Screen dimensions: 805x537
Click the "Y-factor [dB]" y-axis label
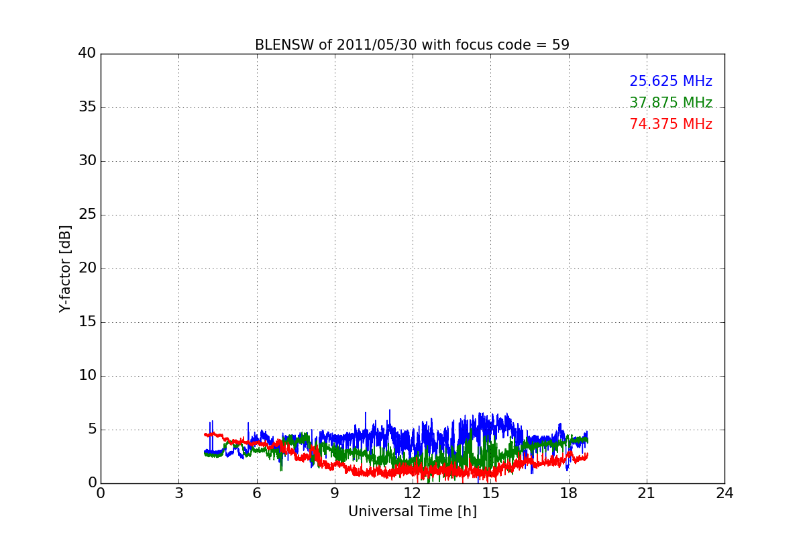coord(65,268)
